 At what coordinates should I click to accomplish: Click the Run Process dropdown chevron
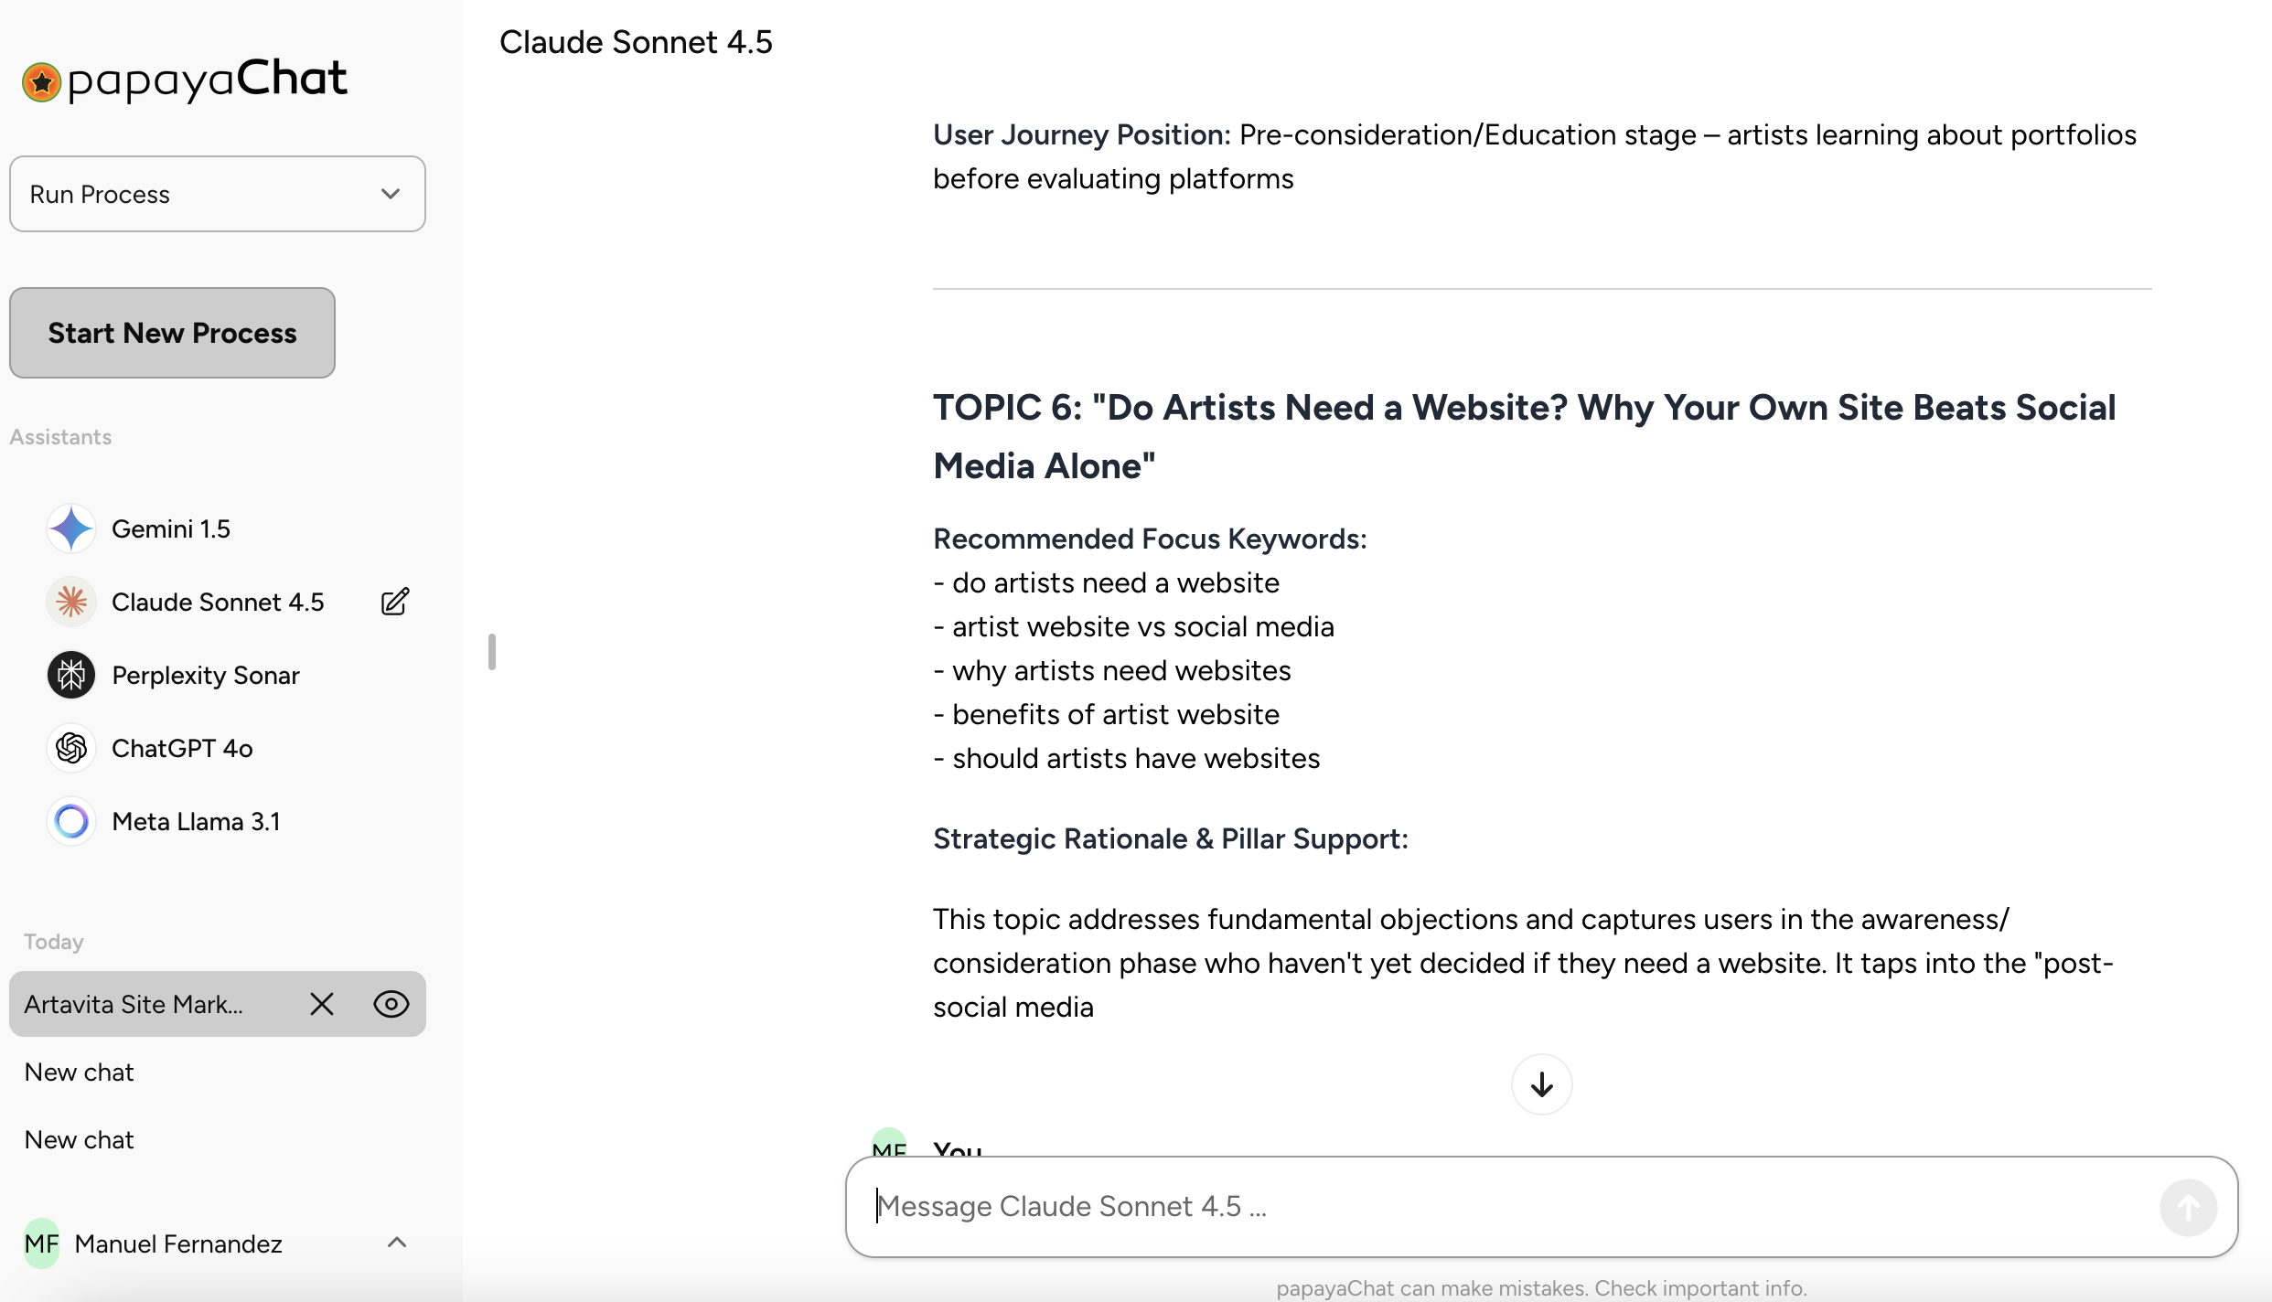(391, 194)
